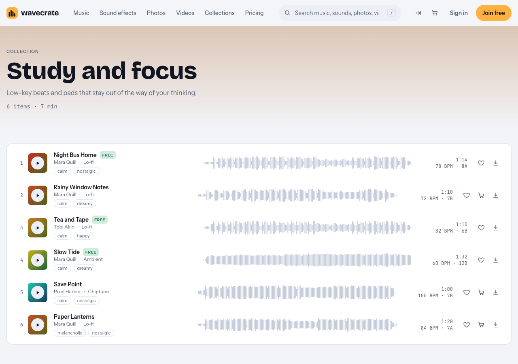Browse the Collections page

pos(220,13)
